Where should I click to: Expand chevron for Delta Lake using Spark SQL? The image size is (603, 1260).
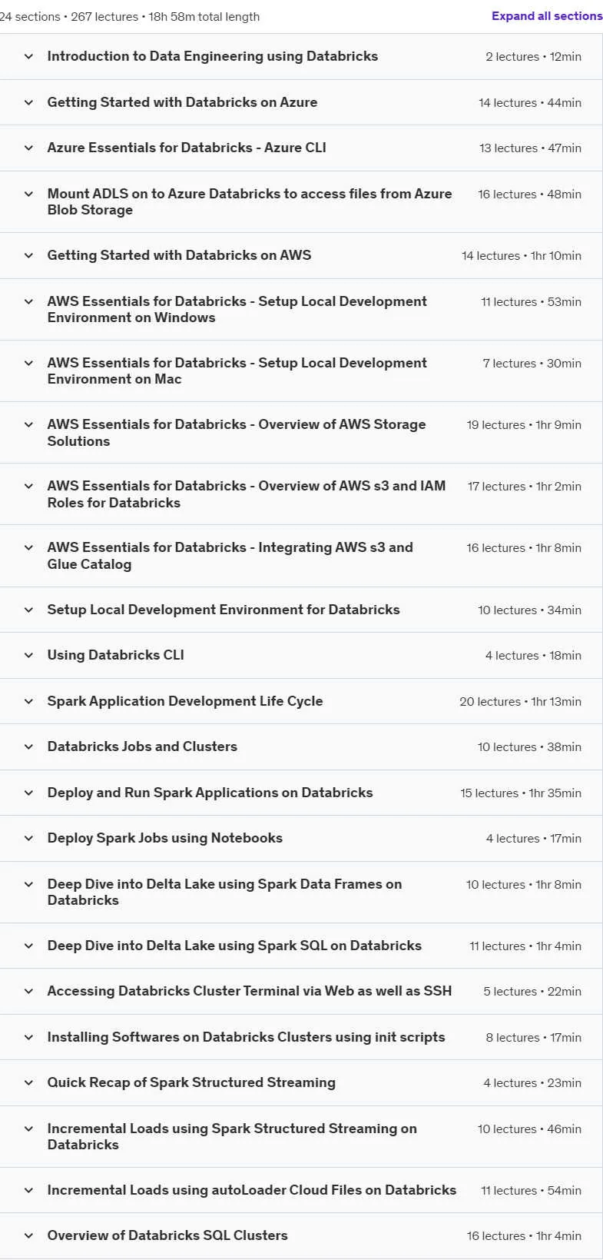[x=28, y=946]
